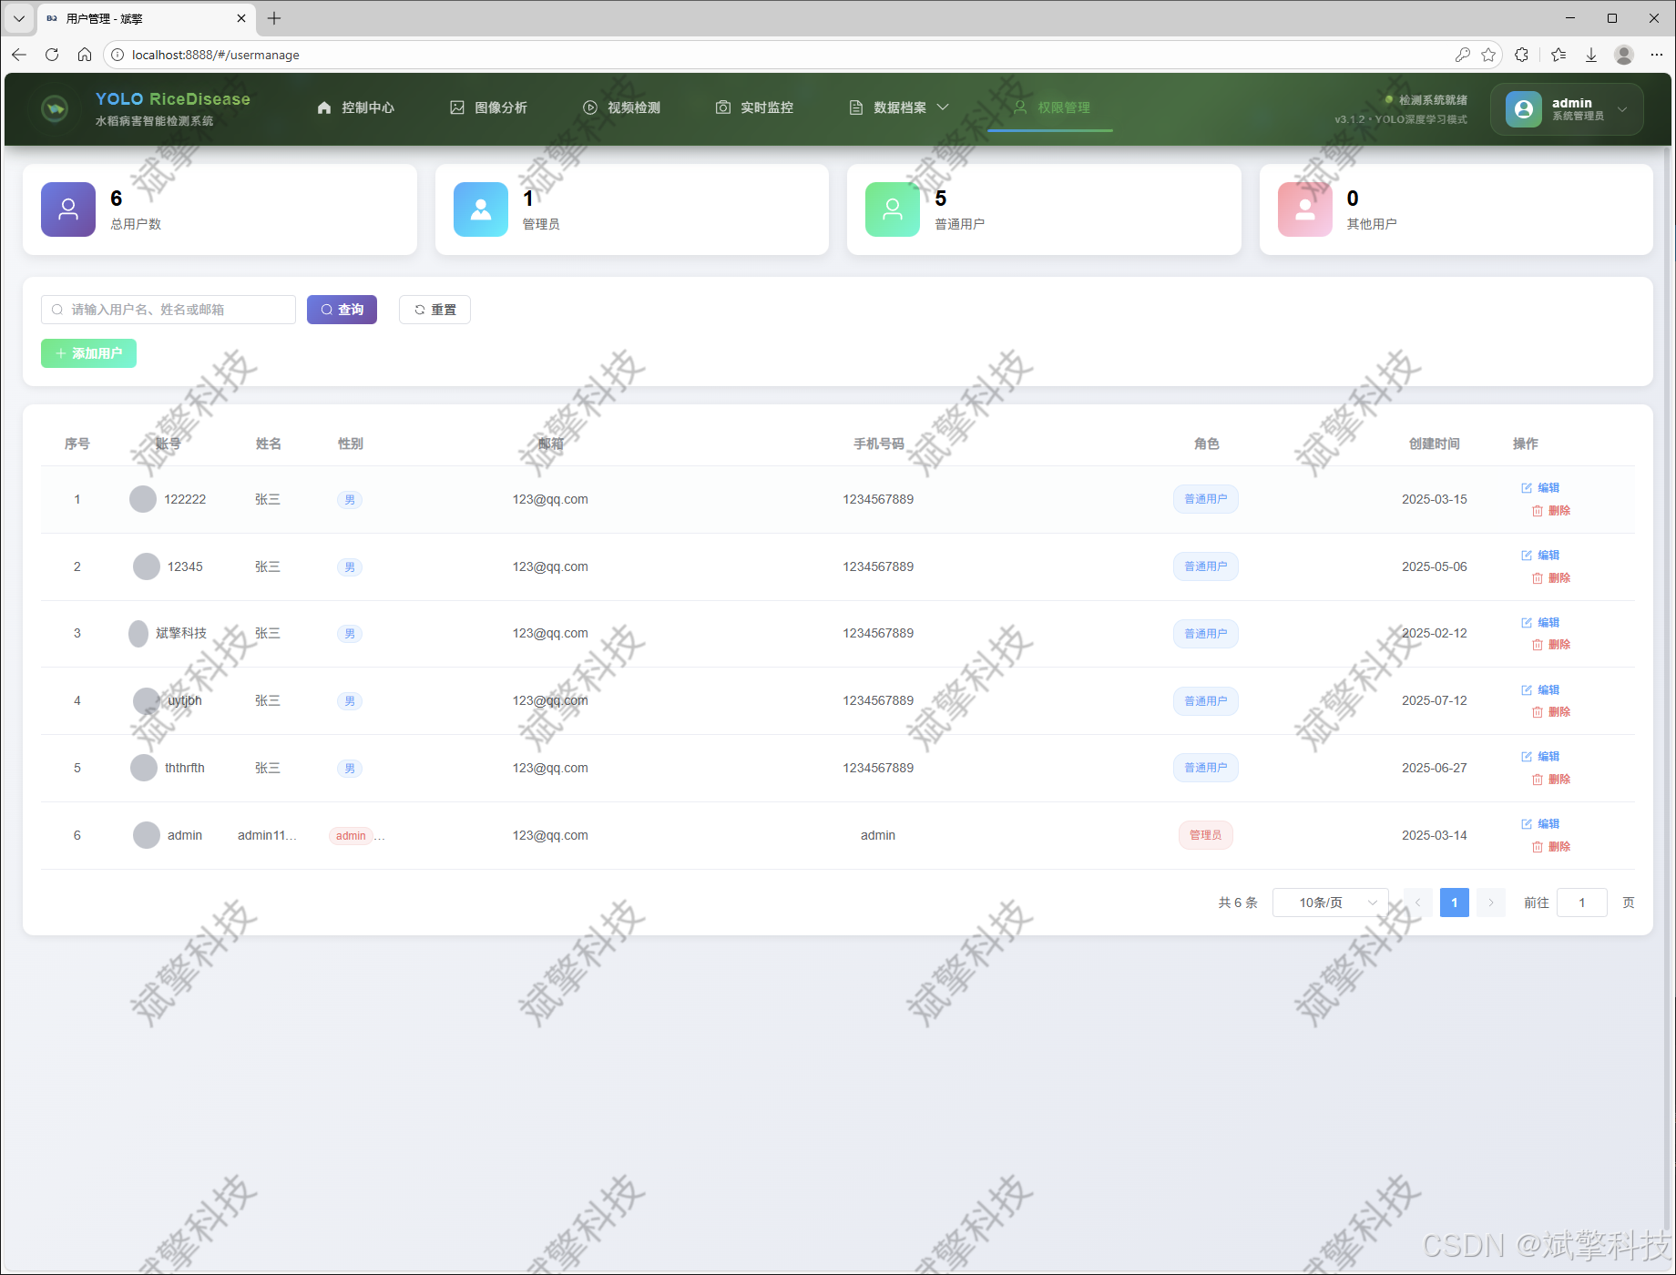This screenshot has height=1275, width=1676.
Task: Open the tab search dropdown arrow
Action: (x=18, y=18)
